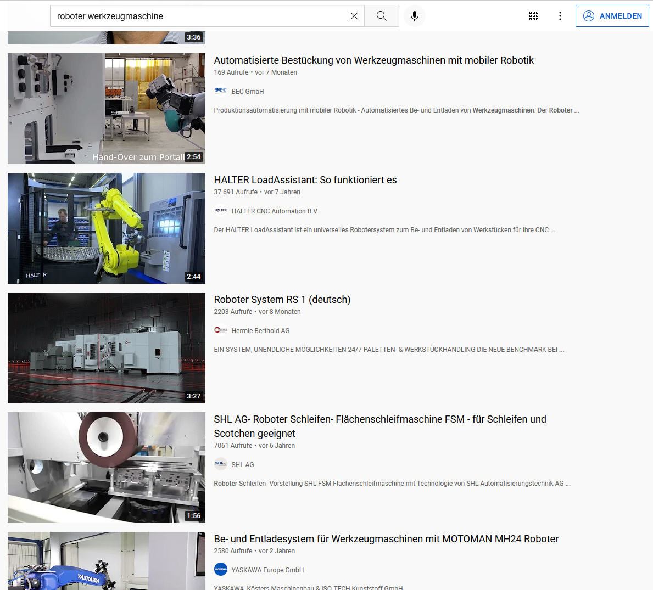This screenshot has height=590, width=653.
Task: Open SHL AG channel avatar icon
Action: [220, 464]
